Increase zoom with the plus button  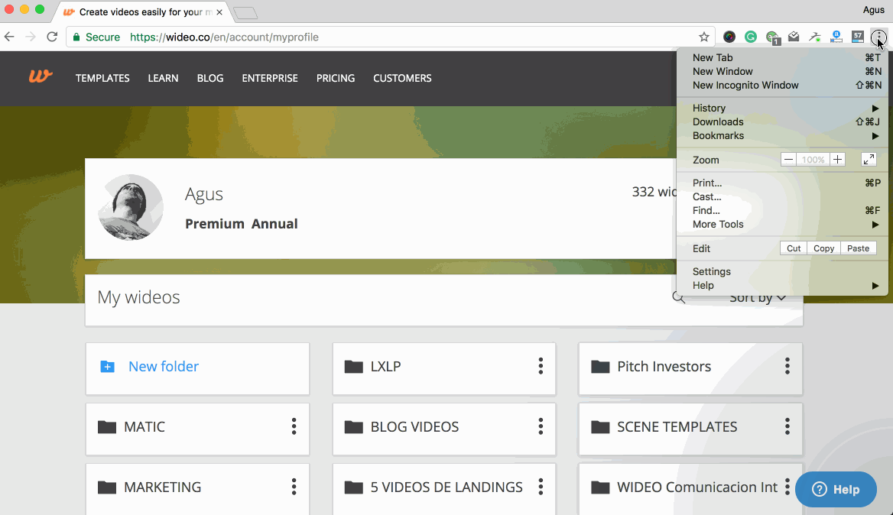click(x=838, y=160)
